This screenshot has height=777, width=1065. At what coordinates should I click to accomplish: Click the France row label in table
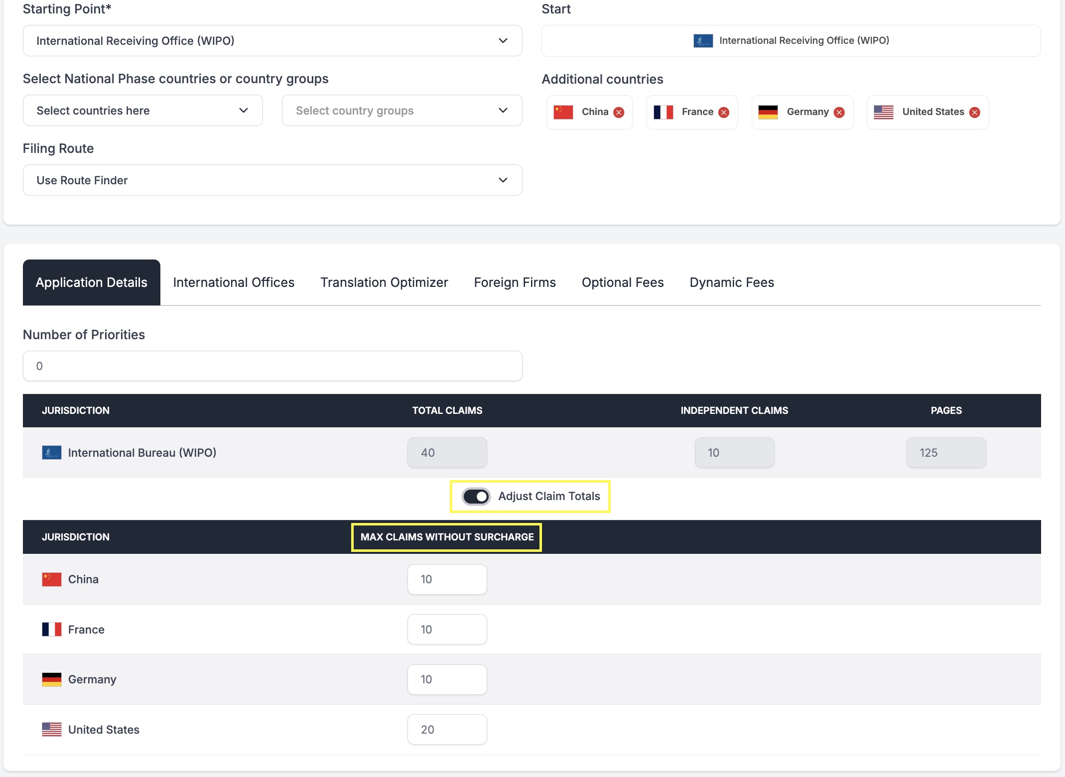pos(86,629)
